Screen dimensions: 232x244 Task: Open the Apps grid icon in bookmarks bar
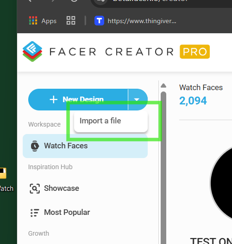33,20
